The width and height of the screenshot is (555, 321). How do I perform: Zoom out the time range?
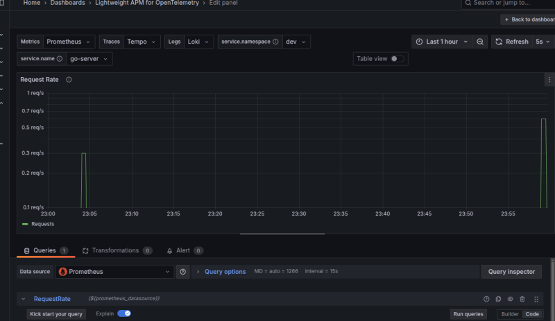[480, 42]
